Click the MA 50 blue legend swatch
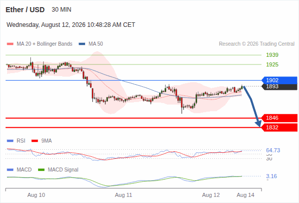 [x=82, y=44]
